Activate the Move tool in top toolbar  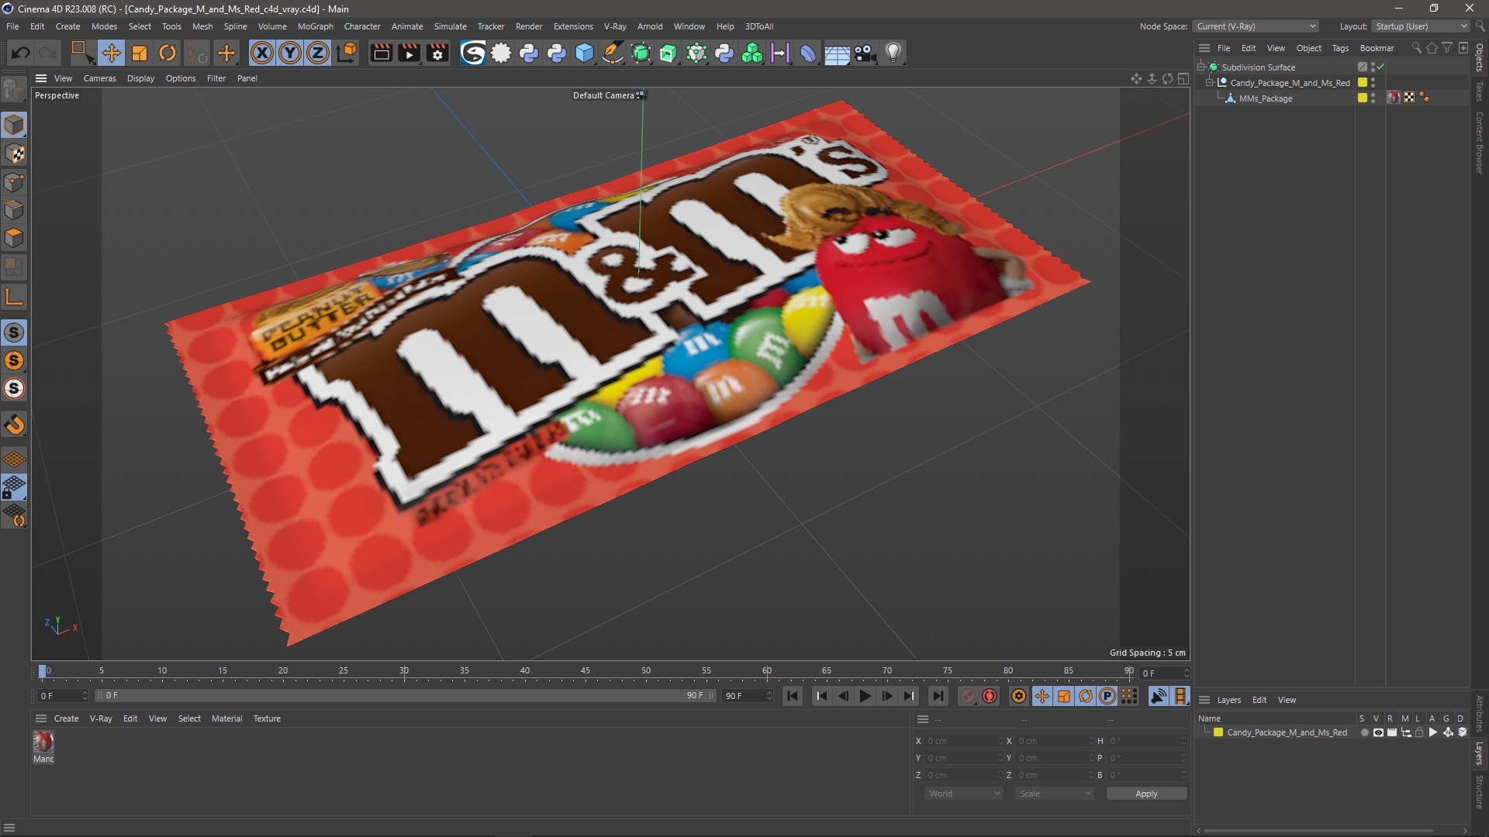(112, 53)
